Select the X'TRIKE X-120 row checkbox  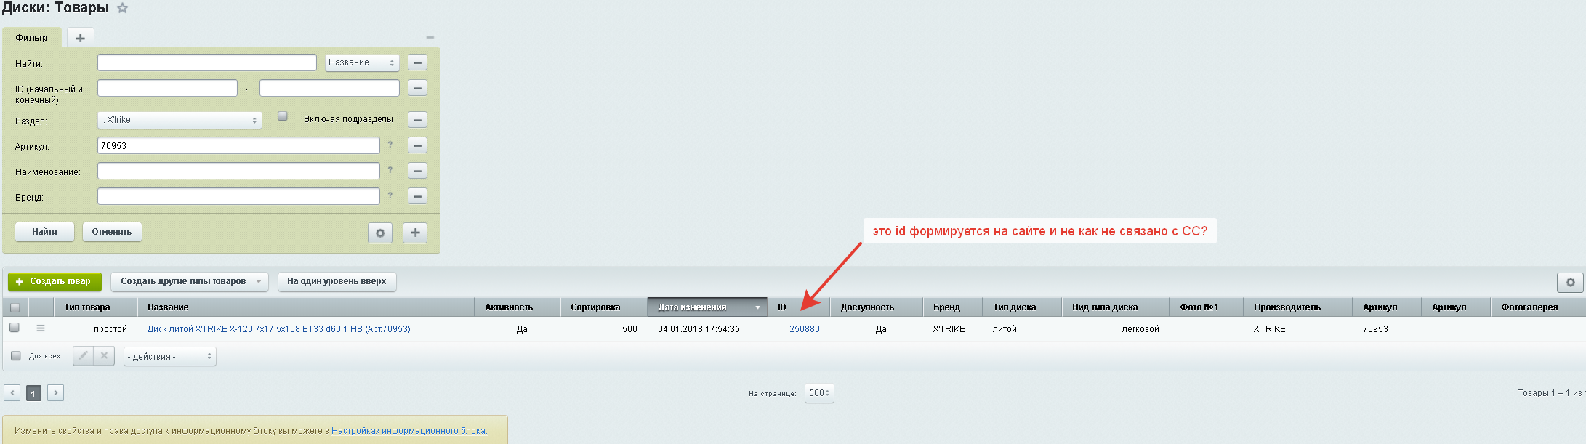click(x=15, y=328)
